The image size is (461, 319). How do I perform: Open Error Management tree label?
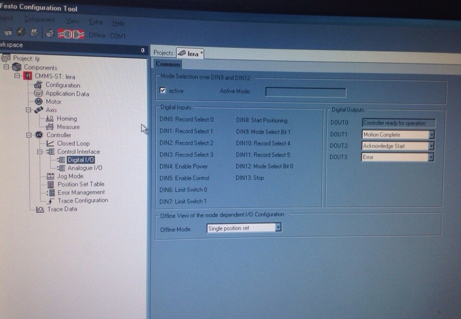pyautogui.click(x=81, y=192)
